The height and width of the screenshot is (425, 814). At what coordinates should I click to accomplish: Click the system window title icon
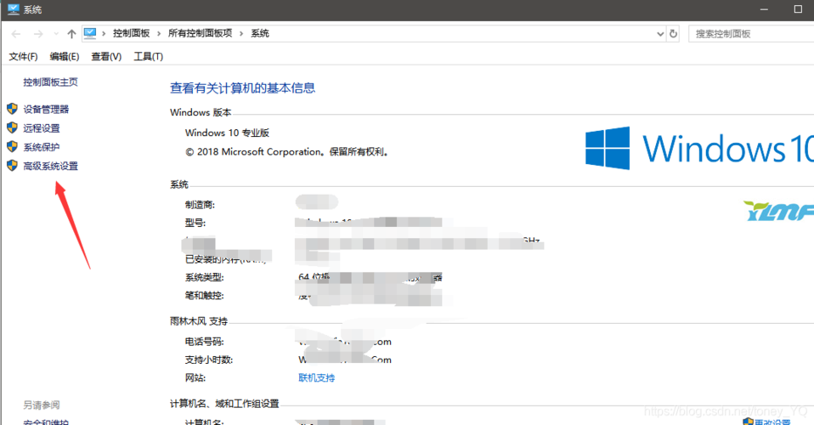[14, 9]
